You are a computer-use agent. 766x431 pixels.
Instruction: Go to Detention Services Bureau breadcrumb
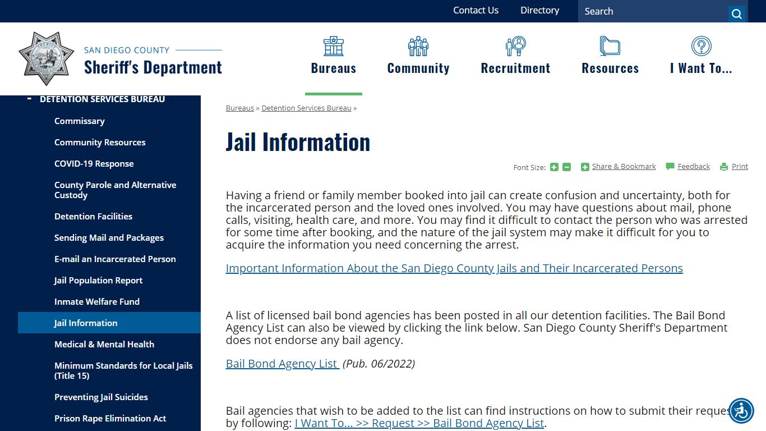click(306, 108)
